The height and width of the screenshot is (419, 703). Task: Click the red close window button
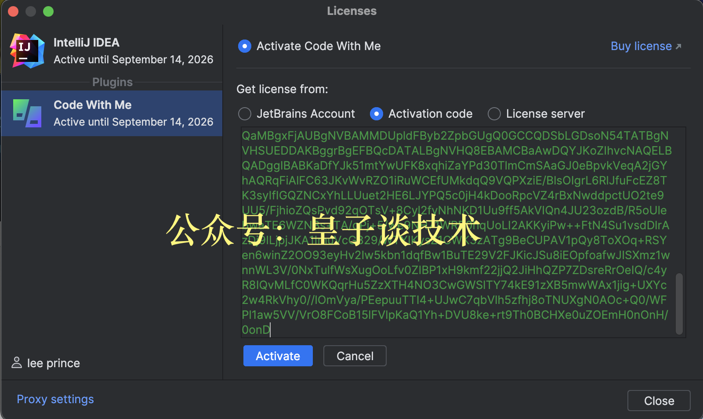point(13,11)
